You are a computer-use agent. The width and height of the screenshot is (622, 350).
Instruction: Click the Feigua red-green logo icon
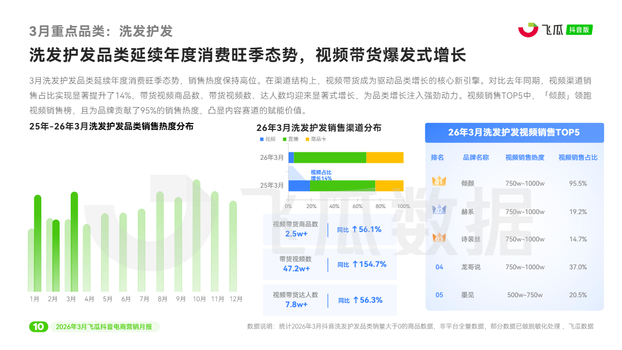(528, 30)
